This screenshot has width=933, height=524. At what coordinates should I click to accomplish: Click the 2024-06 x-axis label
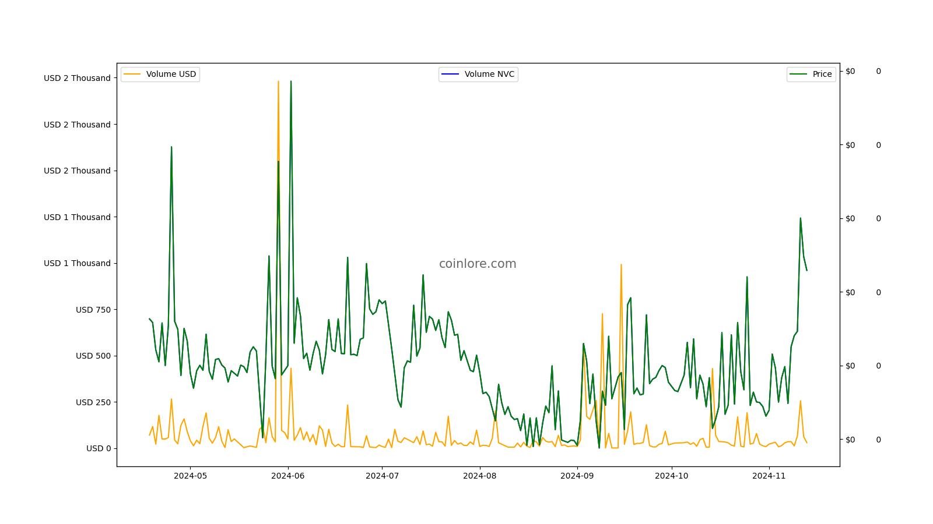point(288,476)
